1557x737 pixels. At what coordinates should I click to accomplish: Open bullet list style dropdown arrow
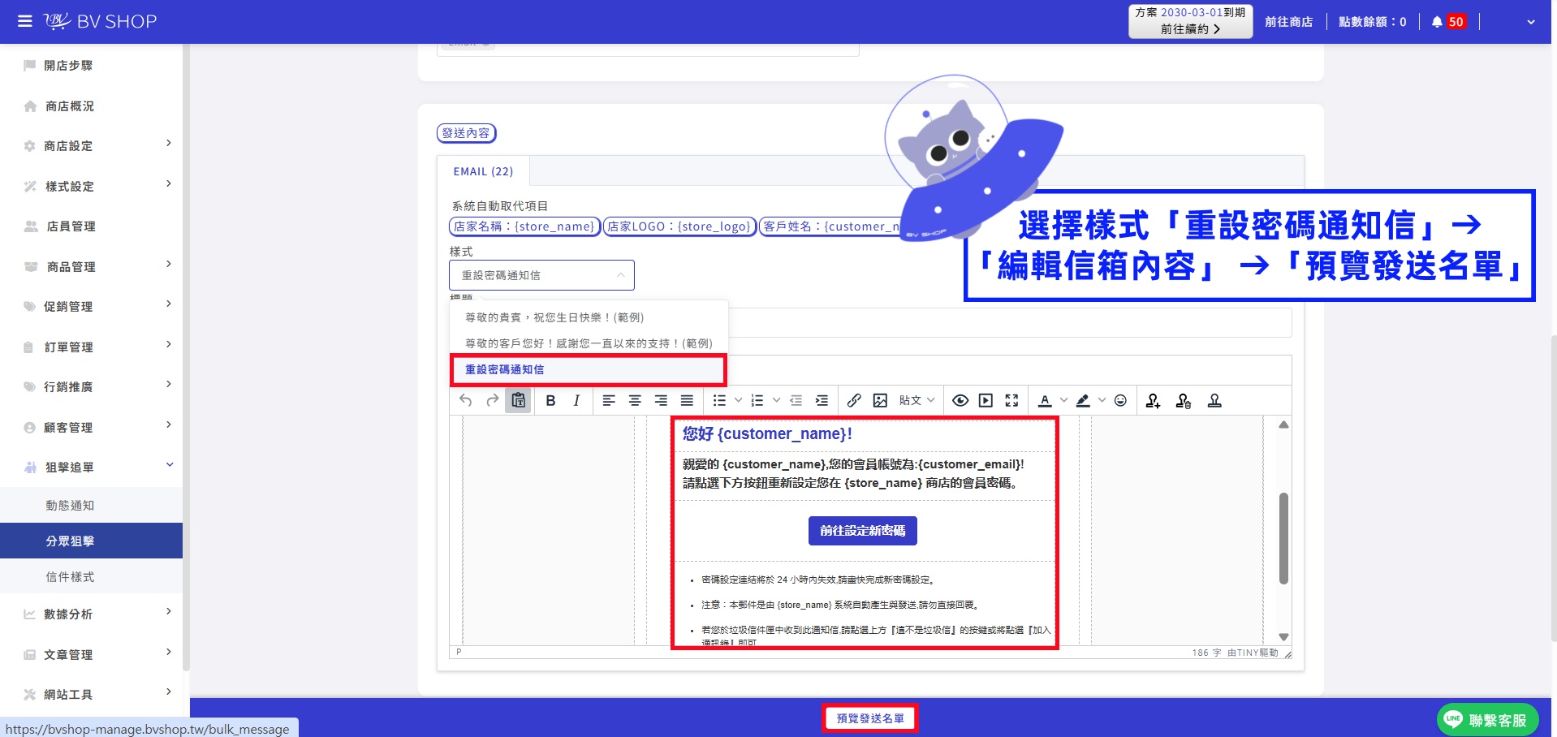[738, 400]
